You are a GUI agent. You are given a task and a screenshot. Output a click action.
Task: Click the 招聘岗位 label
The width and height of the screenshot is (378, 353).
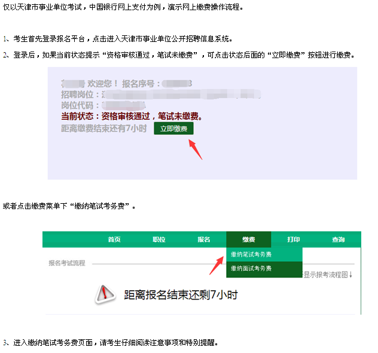pos(80,95)
